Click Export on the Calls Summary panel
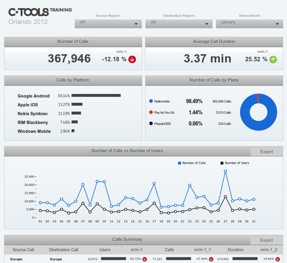Viewport: 287px width, 263px height. click(x=266, y=240)
